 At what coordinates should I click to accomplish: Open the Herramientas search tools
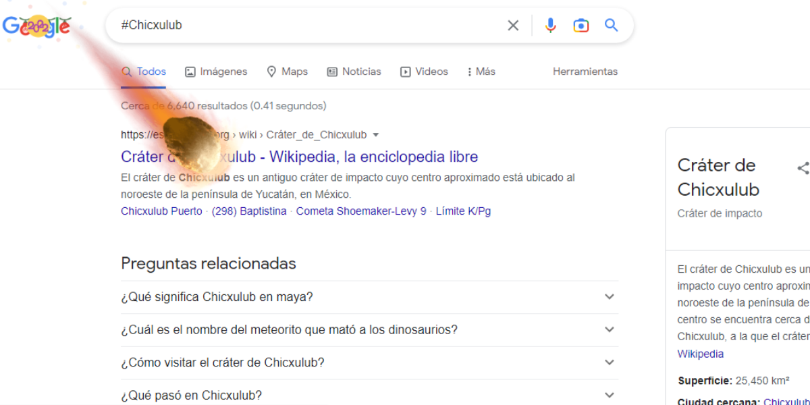click(585, 72)
